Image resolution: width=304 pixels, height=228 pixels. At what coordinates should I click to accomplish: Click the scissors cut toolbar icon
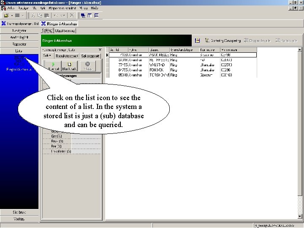33,16
